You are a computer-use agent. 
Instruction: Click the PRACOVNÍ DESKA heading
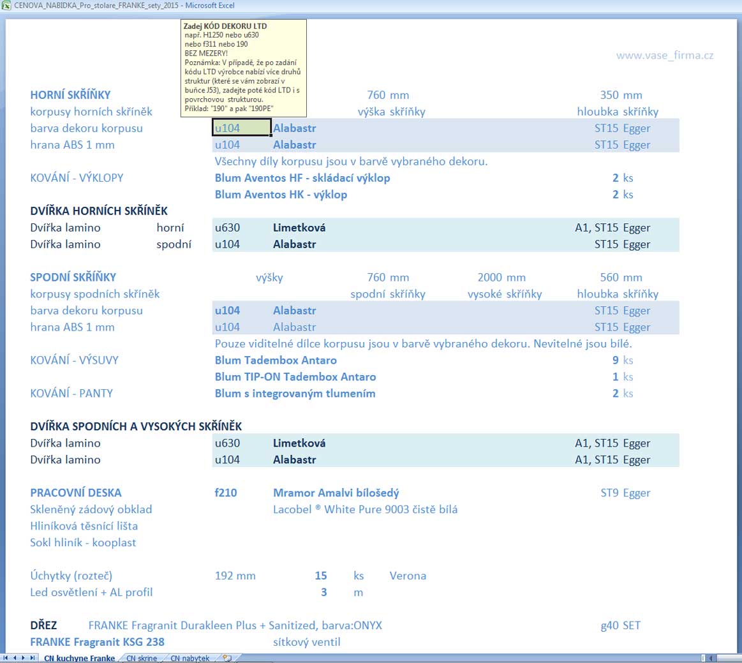point(76,493)
